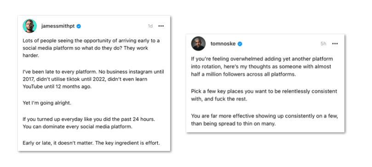This screenshot has height=167, width=372.
Task: Open the 5h timestamp on tomnoske's post
Action: tap(323, 44)
